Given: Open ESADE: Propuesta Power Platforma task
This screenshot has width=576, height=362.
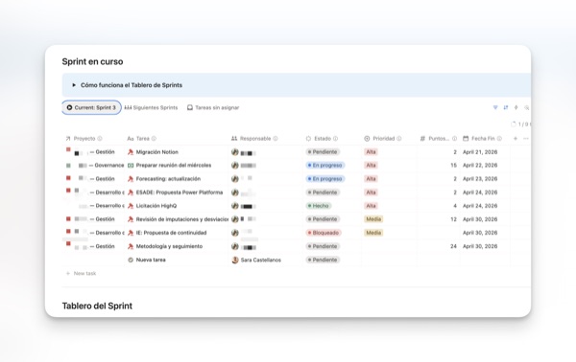Looking at the screenshot, I should [x=180, y=192].
